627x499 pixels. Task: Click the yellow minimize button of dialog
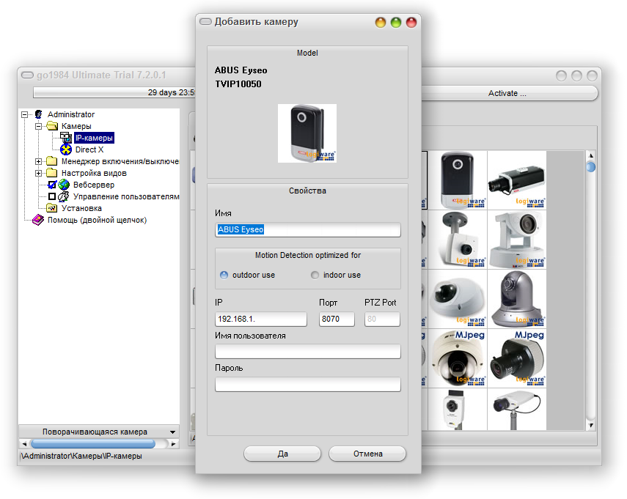click(381, 23)
